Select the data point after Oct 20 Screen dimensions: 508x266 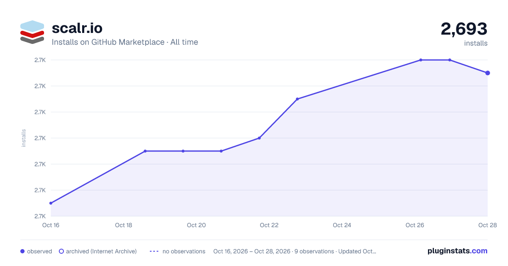[221, 151]
